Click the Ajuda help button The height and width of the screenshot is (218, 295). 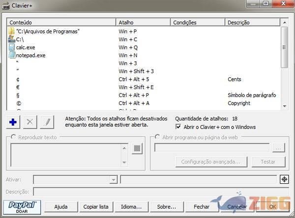point(60,207)
